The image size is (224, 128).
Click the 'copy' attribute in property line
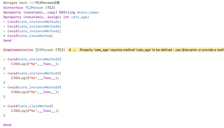click(x=51, y=12)
